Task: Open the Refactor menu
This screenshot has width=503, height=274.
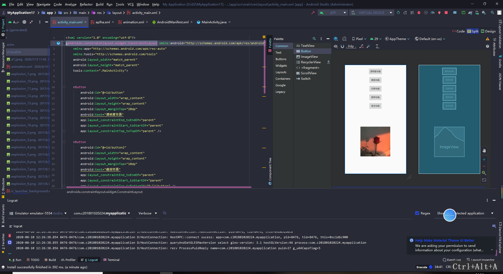Action: pos(86,4)
